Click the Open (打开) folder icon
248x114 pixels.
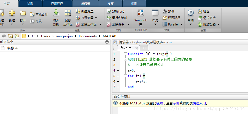(23, 13)
